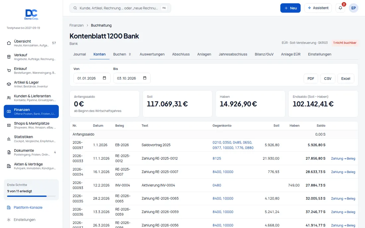This screenshot has width=365, height=228.
Task: Click the Plattform-Konsole icon
Action: [x=9, y=207]
